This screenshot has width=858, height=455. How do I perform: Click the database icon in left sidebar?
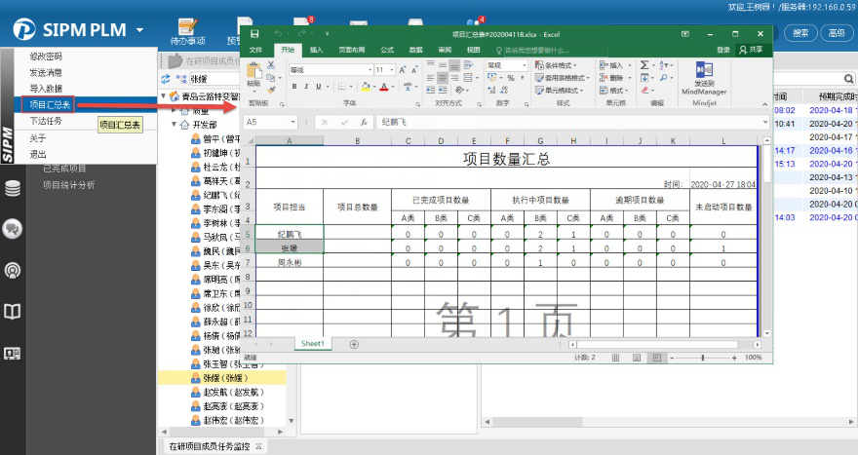[13, 188]
